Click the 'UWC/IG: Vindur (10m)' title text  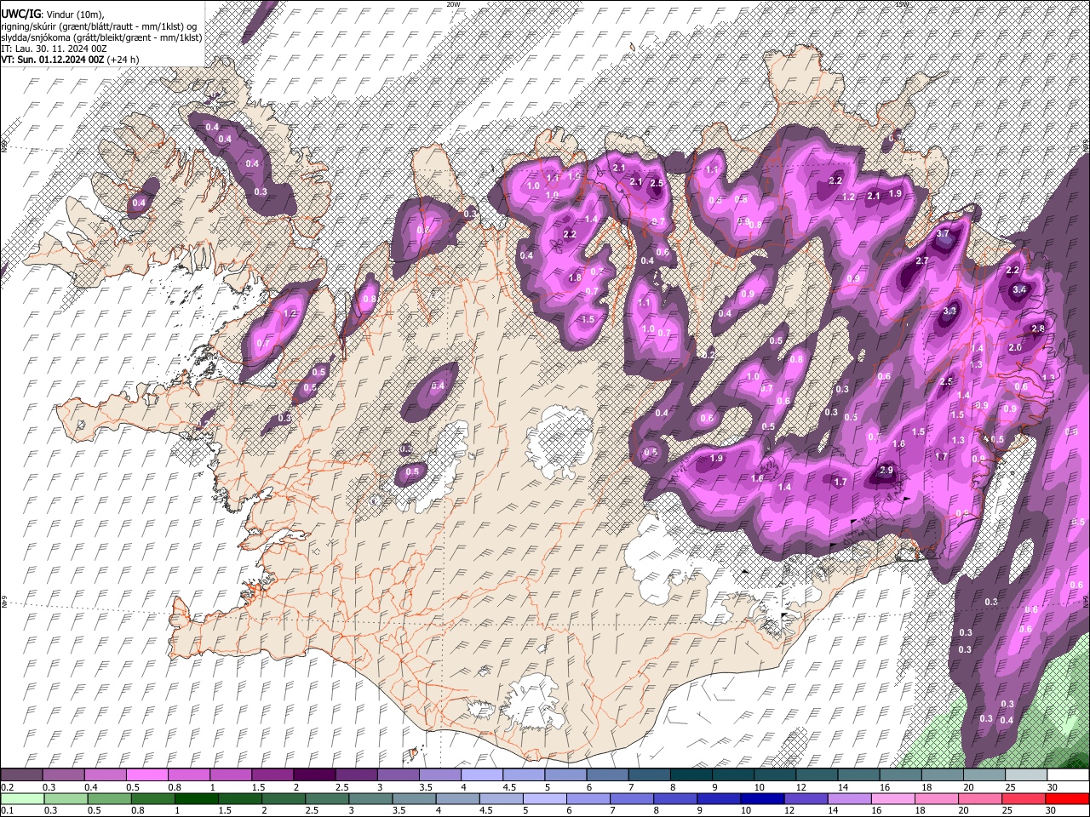[x=53, y=14]
